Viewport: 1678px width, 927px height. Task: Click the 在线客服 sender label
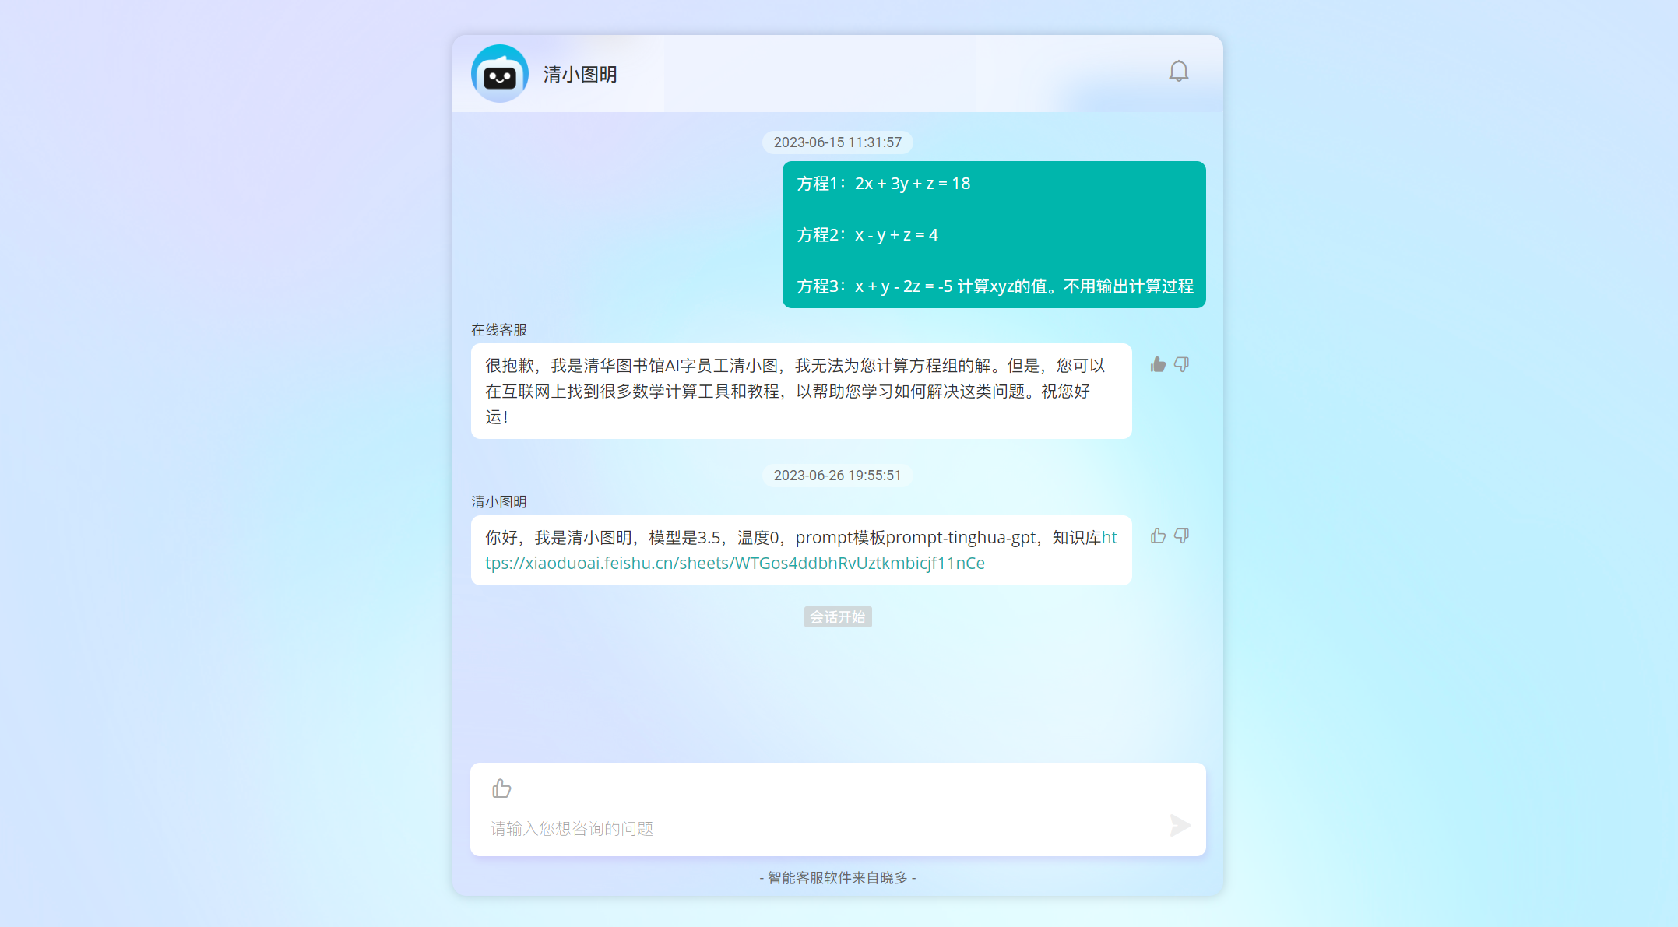click(499, 330)
